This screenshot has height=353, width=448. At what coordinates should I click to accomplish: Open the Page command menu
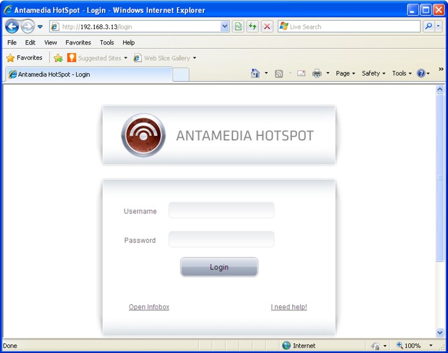[345, 73]
